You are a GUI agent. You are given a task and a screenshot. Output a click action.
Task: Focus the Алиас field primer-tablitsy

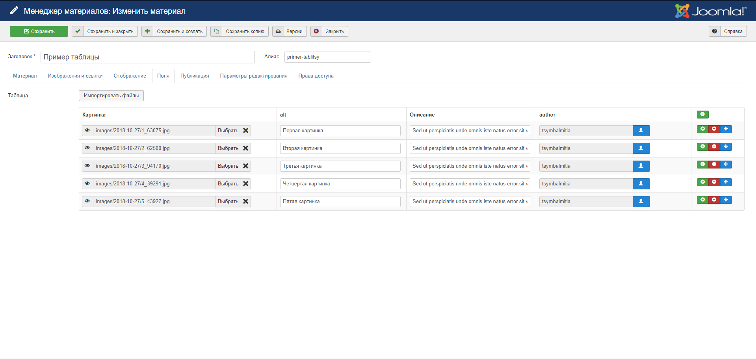pos(327,57)
